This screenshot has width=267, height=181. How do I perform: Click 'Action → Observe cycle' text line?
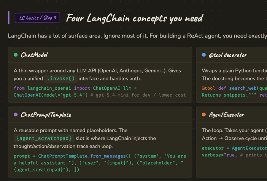coord(234,138)
